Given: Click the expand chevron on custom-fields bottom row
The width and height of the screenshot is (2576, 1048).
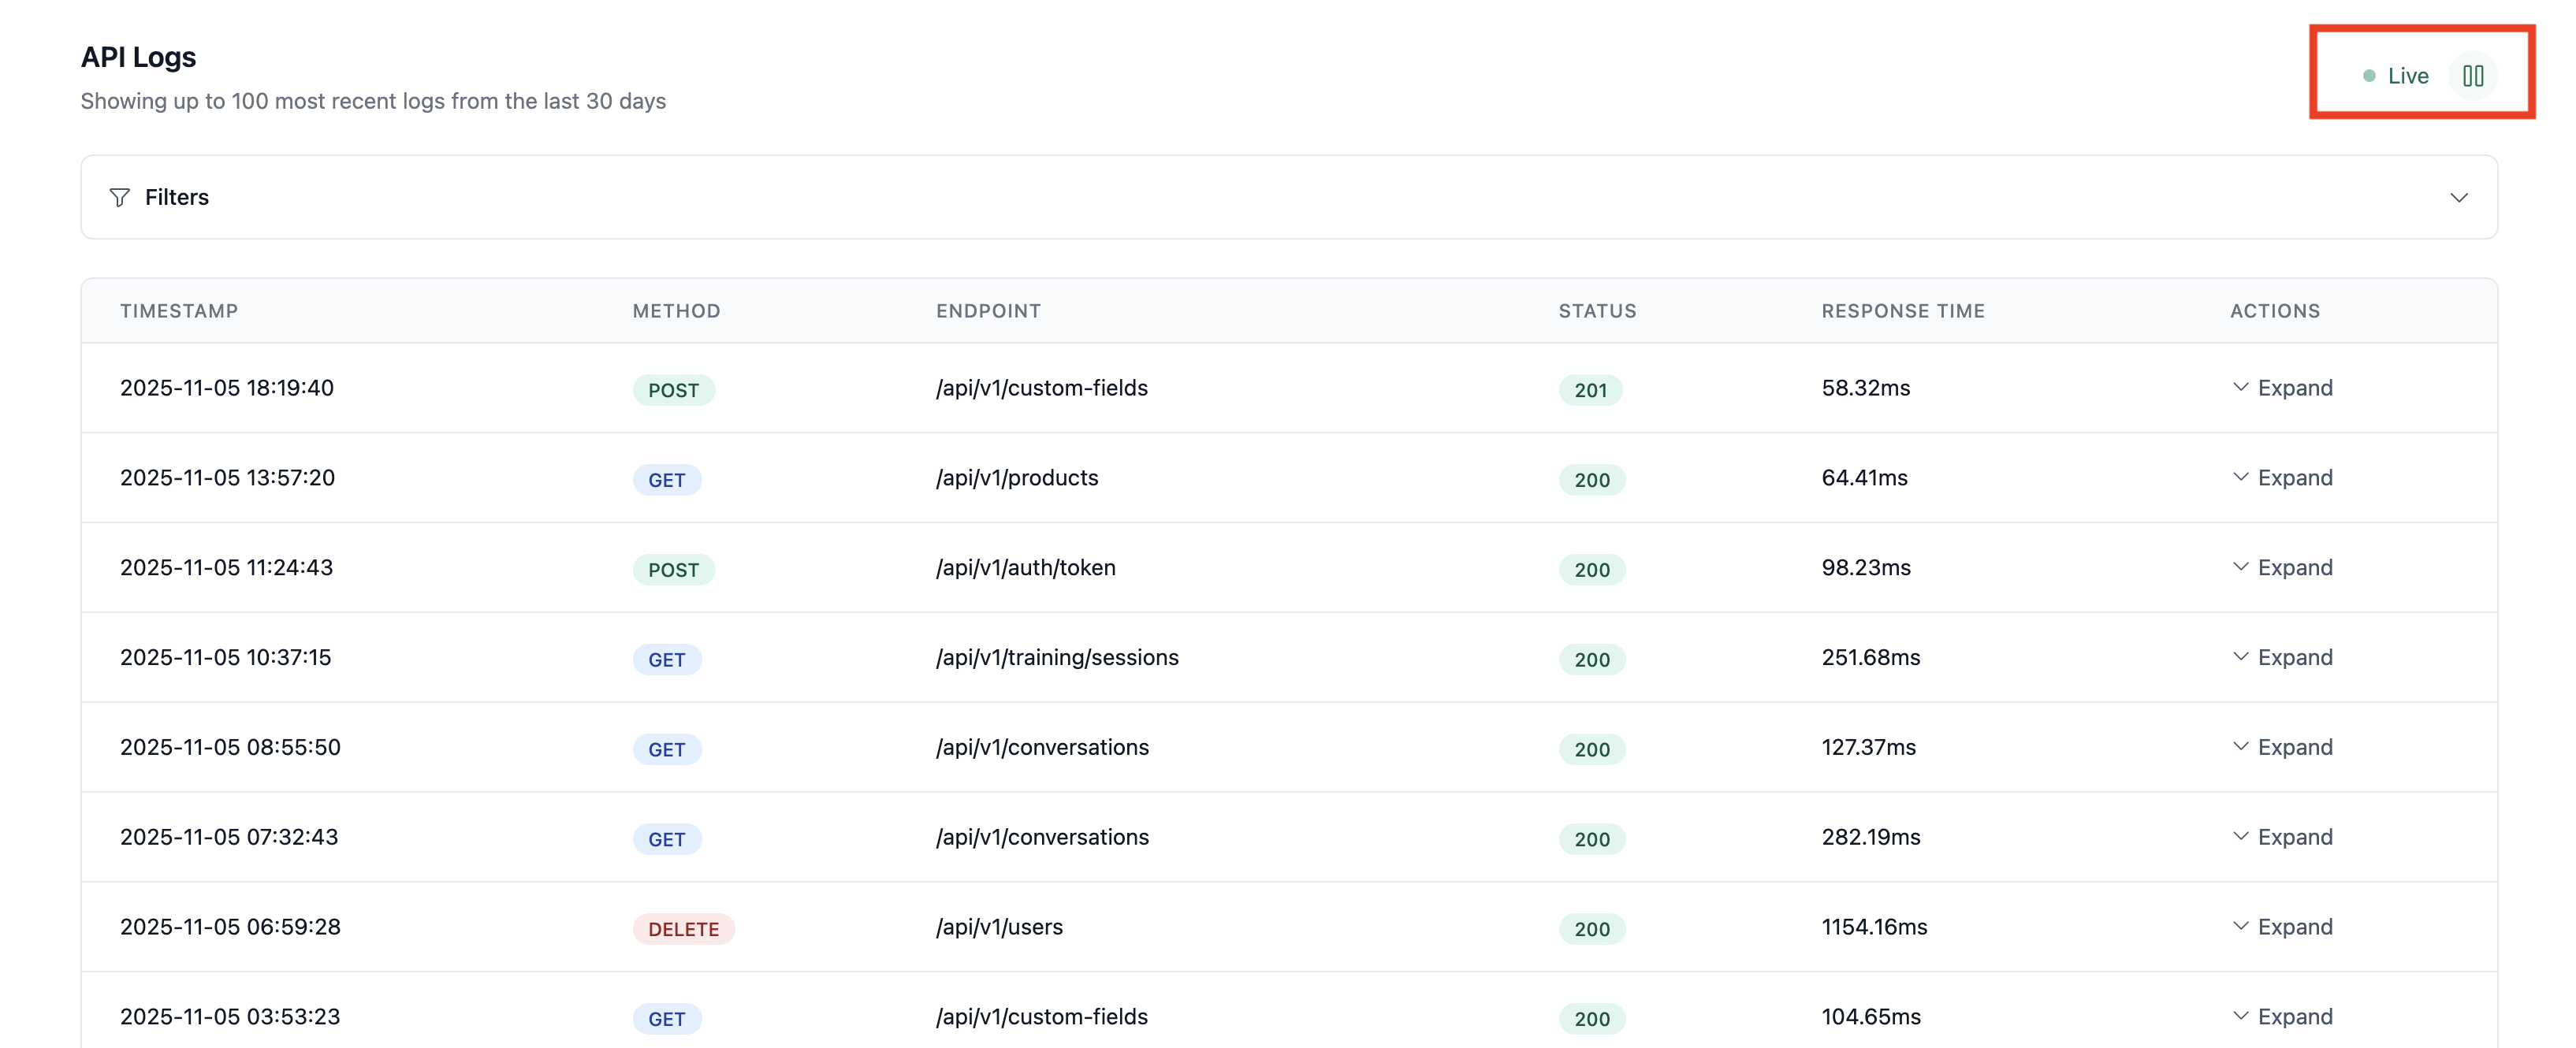Looking at the screenshot, I should pyautogui.click(x=2242, y=1016).
